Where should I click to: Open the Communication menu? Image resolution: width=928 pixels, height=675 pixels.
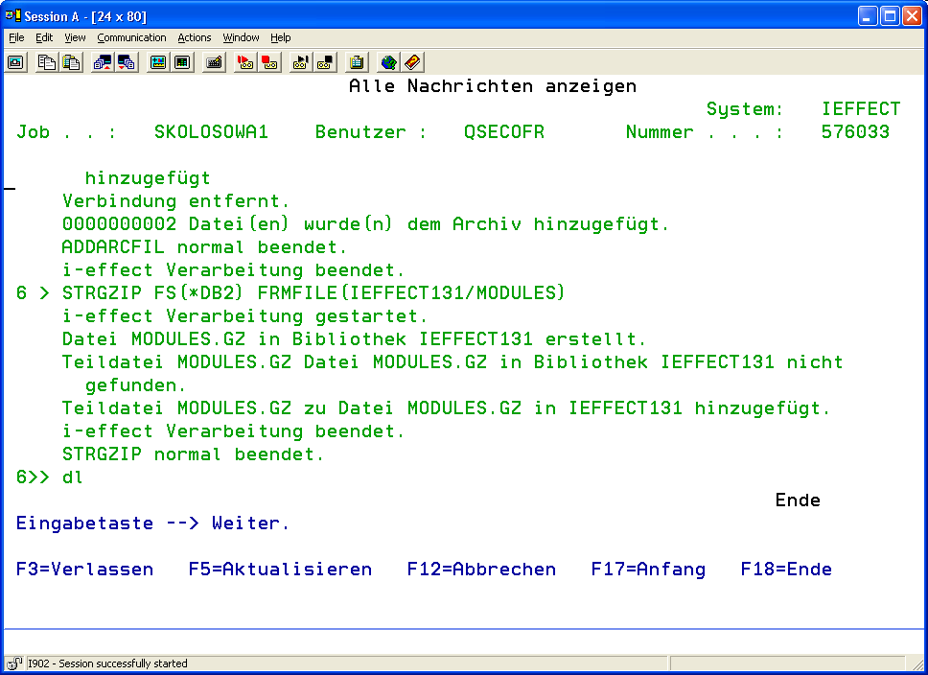(131, 37)
